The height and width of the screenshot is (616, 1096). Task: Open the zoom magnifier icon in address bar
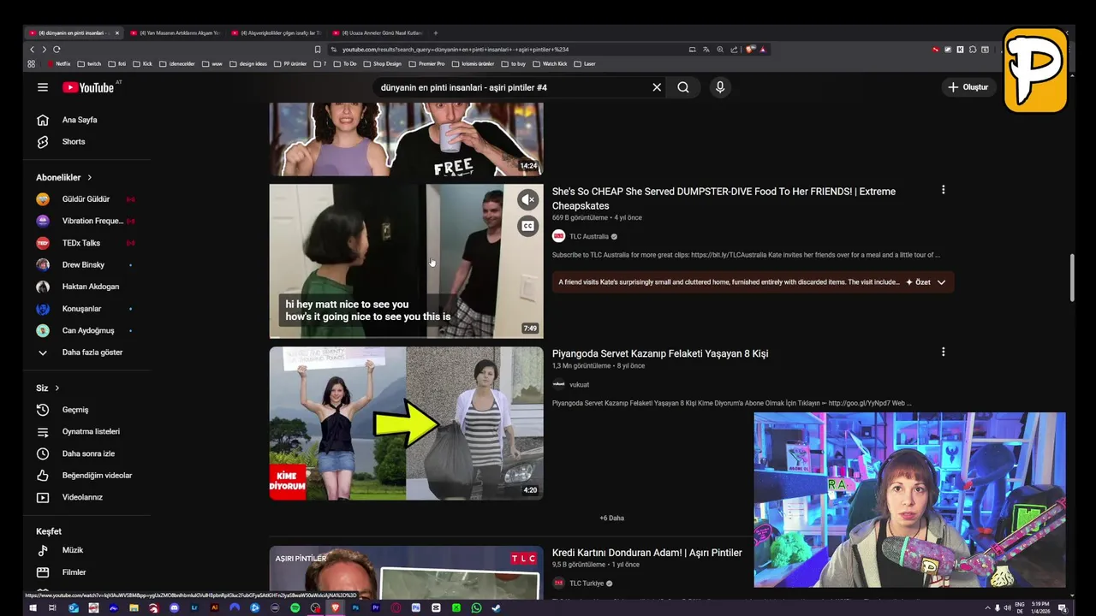(x=720, y=50)
